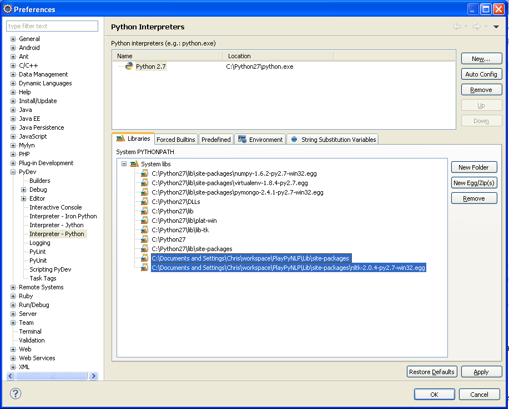Click the New Egg/Zip(s) button
Screen dimensions: 509x409
click(474, 183)
